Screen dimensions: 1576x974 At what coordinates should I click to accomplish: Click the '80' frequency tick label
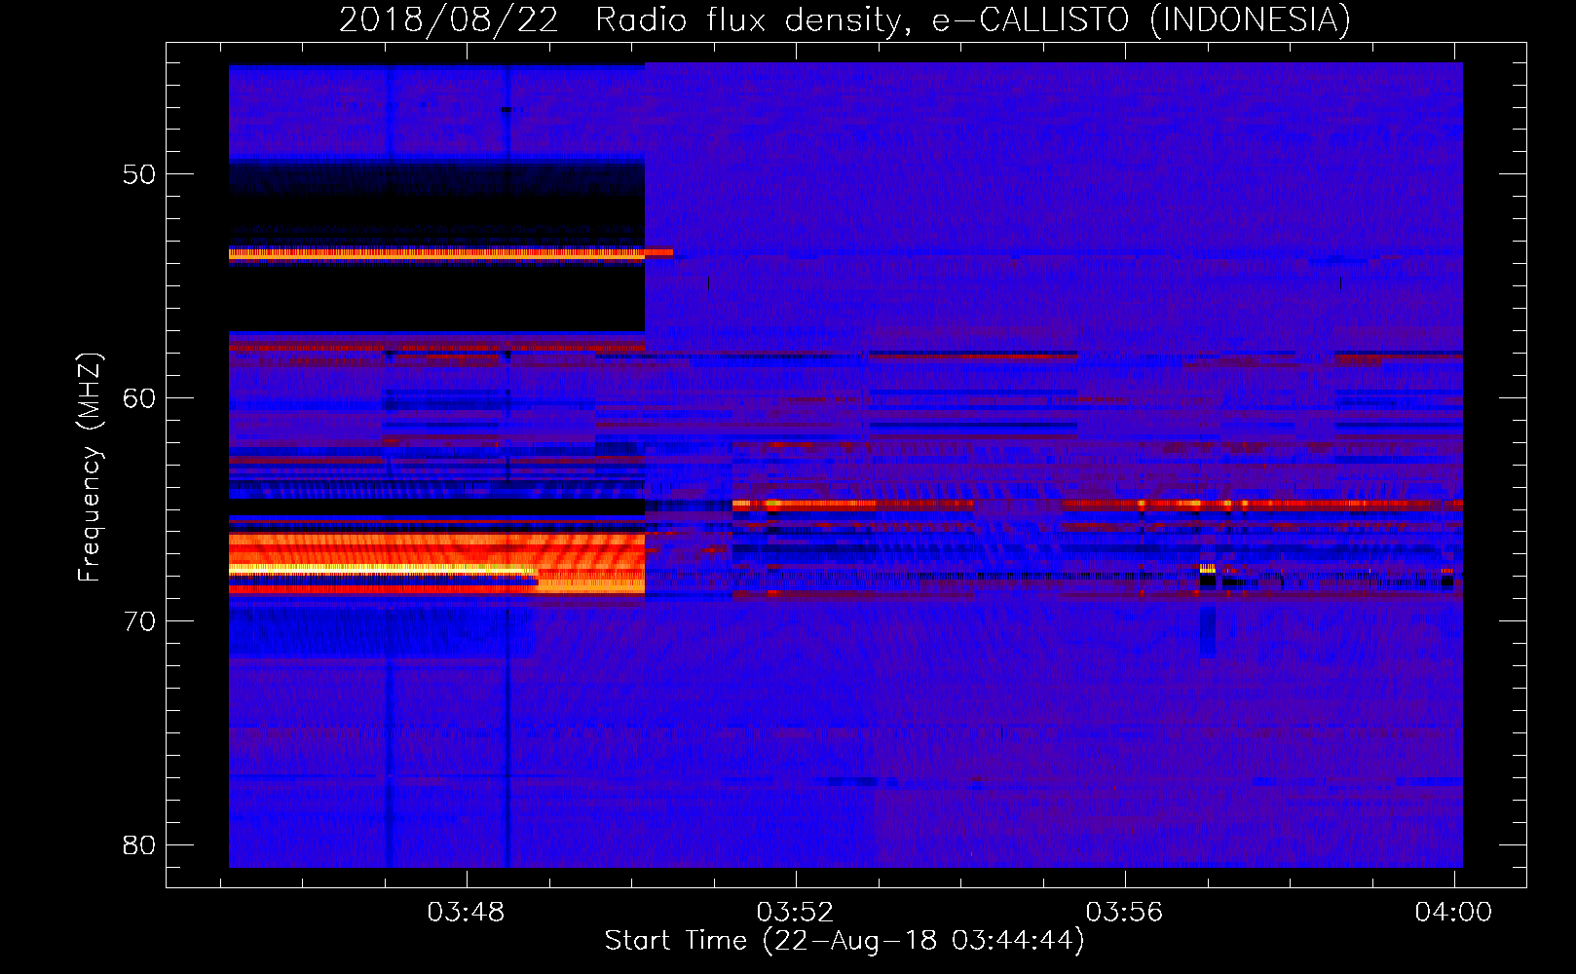tap(139, 844)
